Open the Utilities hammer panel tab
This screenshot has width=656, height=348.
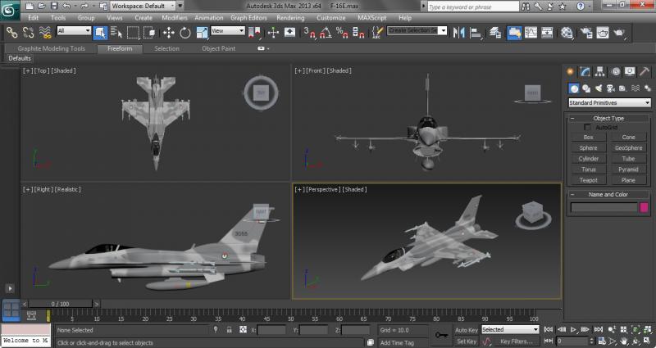point(645,71)
